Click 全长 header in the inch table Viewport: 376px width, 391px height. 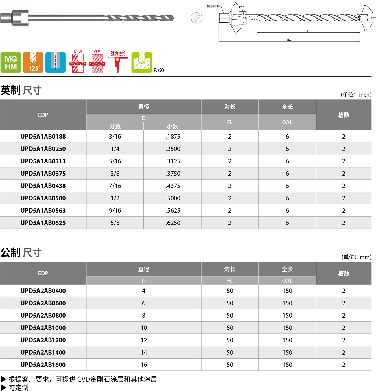tap(287, 107)
